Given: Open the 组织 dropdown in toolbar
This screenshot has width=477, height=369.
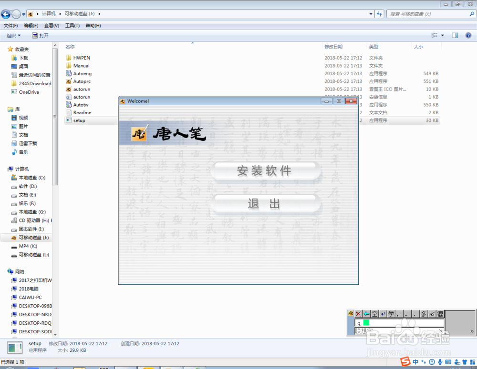Looking at the screenshot, I should point(14,36).
